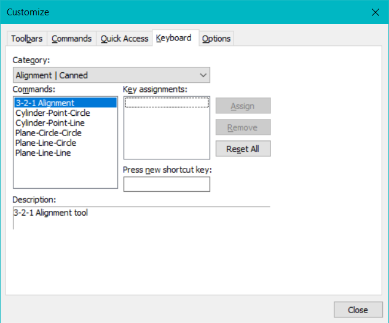The width and height of the screenshot is (389, 323).
Task: Click the Close button at the bottom
Action: point(358,310)
